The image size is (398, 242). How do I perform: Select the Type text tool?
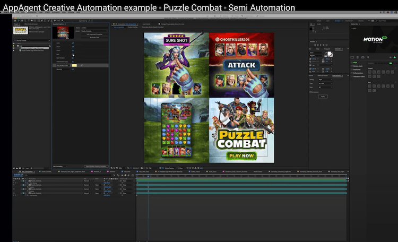(x=45, y=21)
